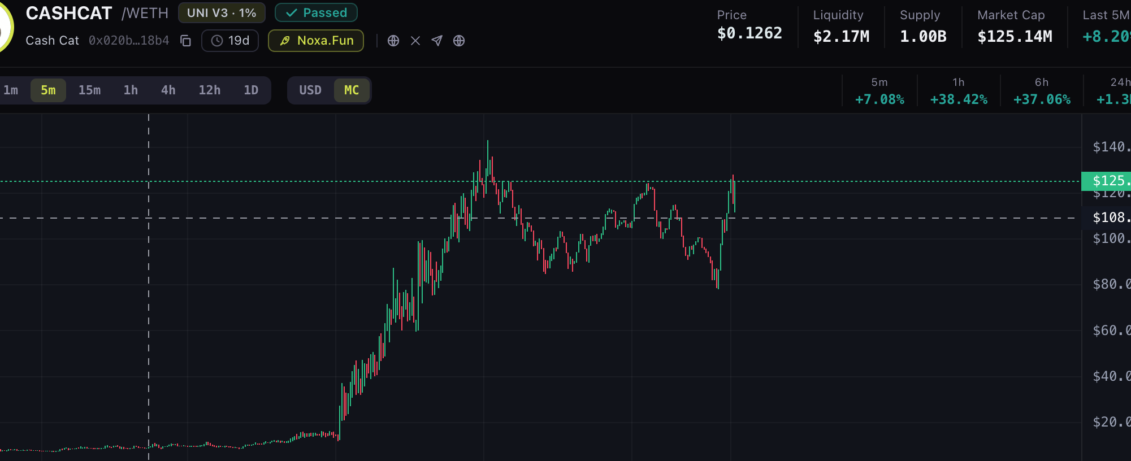Click the 6h change +37.06%
Viewport: 1131px width, 461px height.
[x=1042, y=99]
